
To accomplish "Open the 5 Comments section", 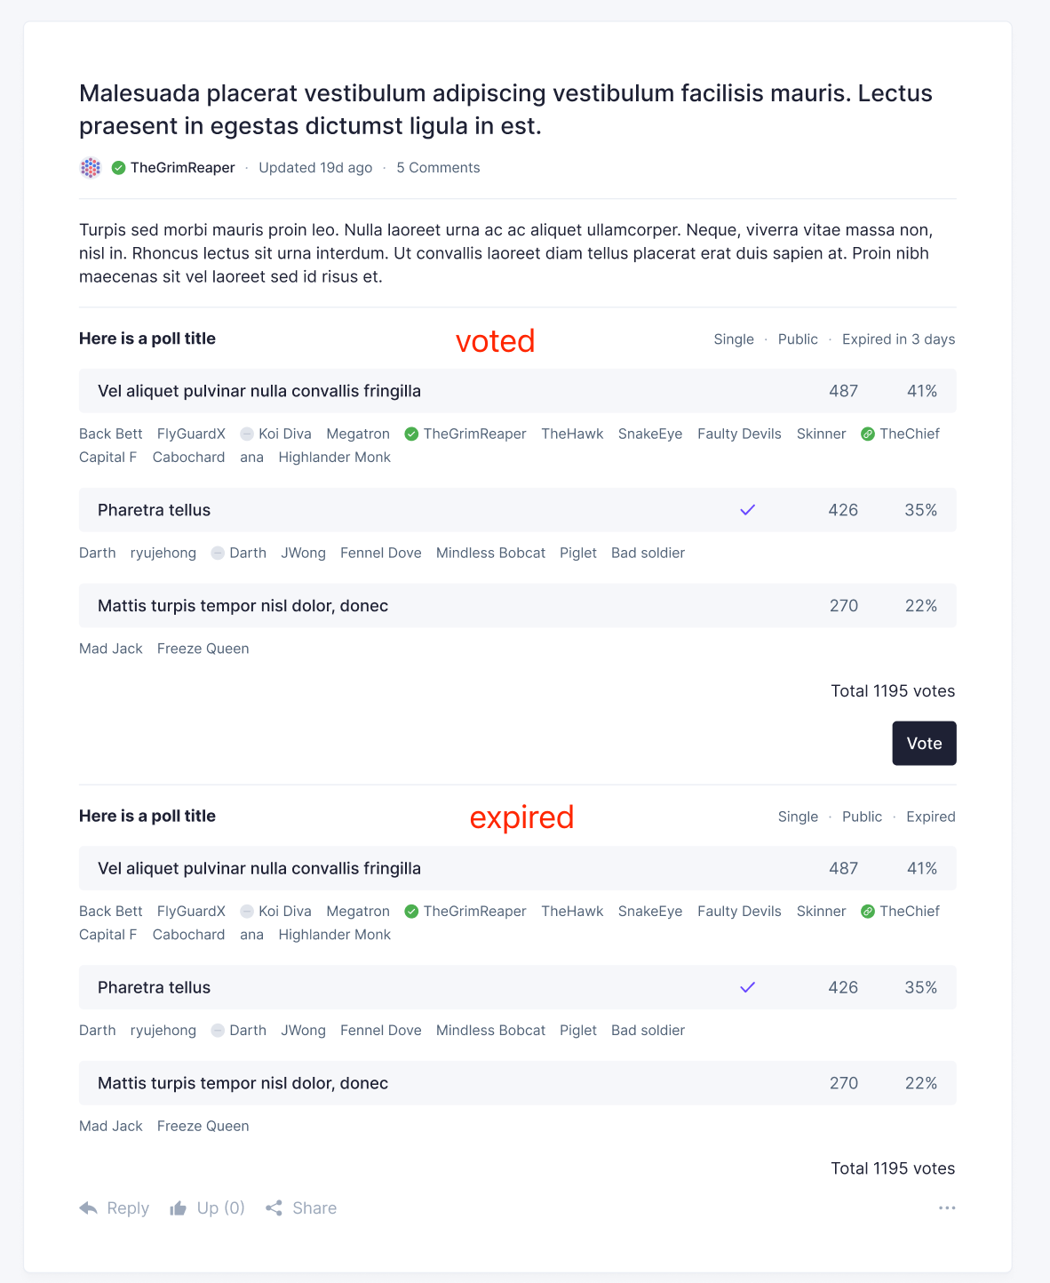I will coord(438,167).
